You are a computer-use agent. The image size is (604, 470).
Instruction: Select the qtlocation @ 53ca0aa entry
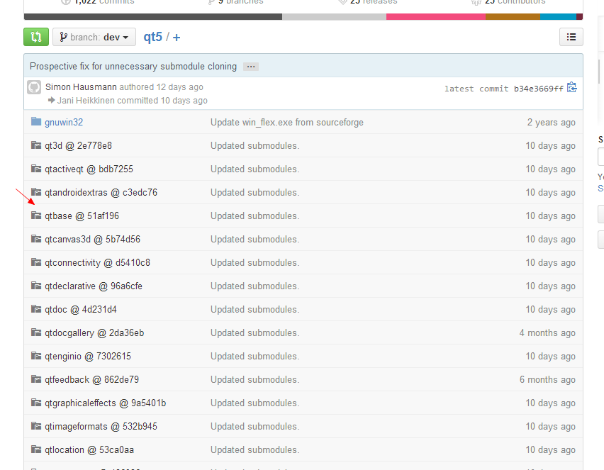(89, 450)
